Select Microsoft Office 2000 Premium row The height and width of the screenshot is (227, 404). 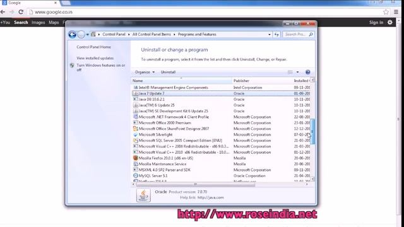[222, 123]
